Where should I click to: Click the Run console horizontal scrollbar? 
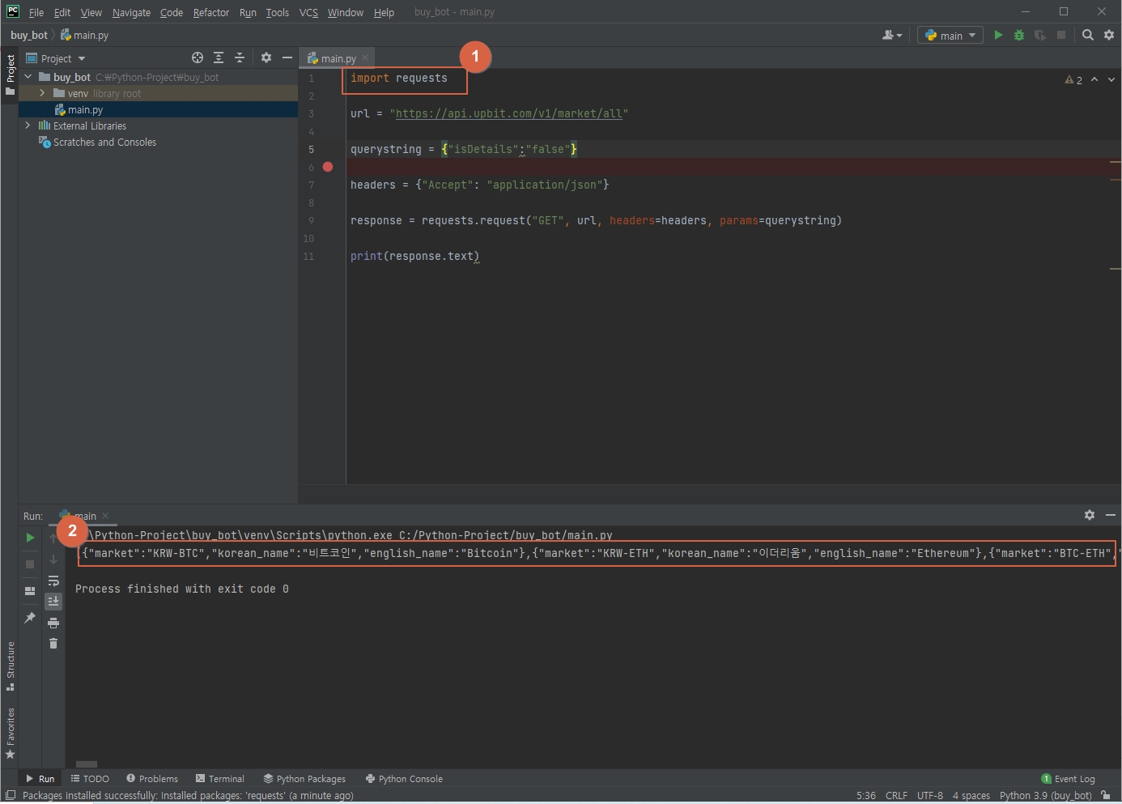(x=87, y=764)
